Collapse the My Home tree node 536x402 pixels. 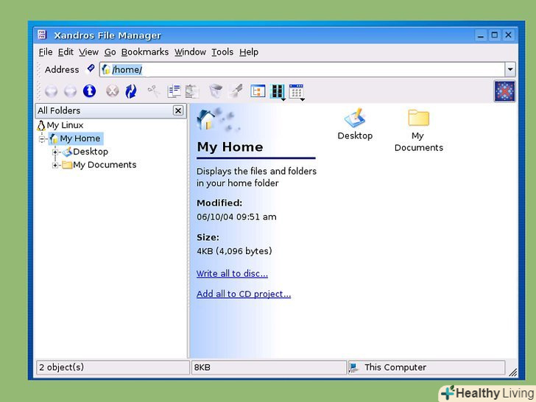coord(43,138)
